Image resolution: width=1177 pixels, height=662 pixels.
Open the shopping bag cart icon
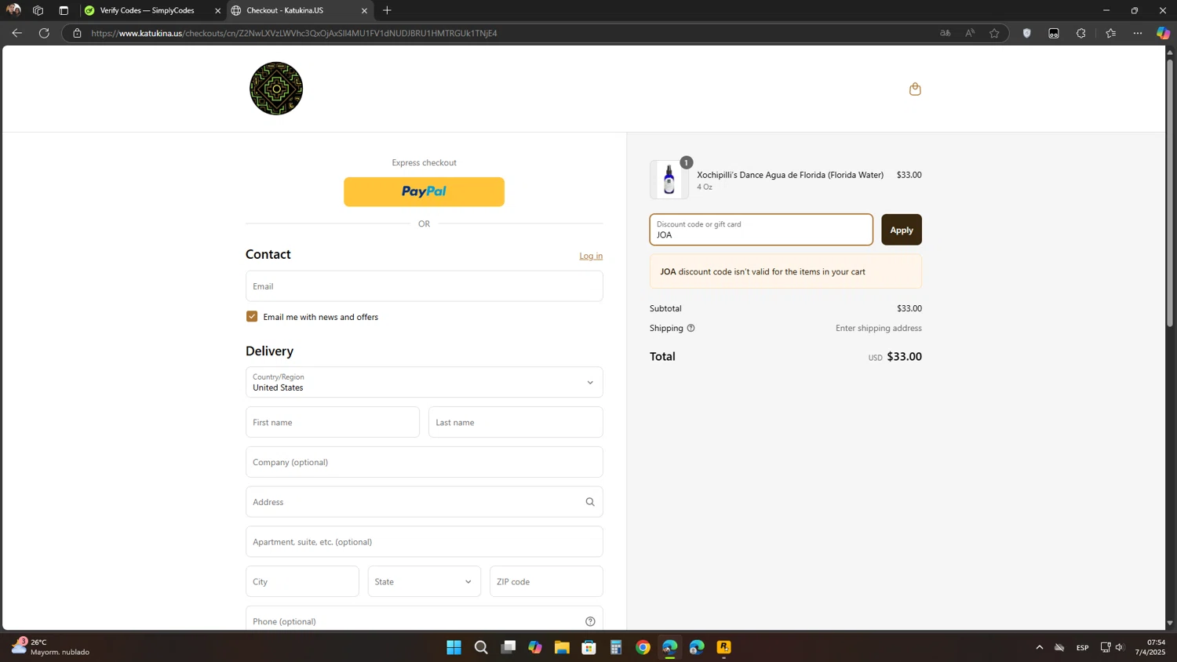point(915,89)
